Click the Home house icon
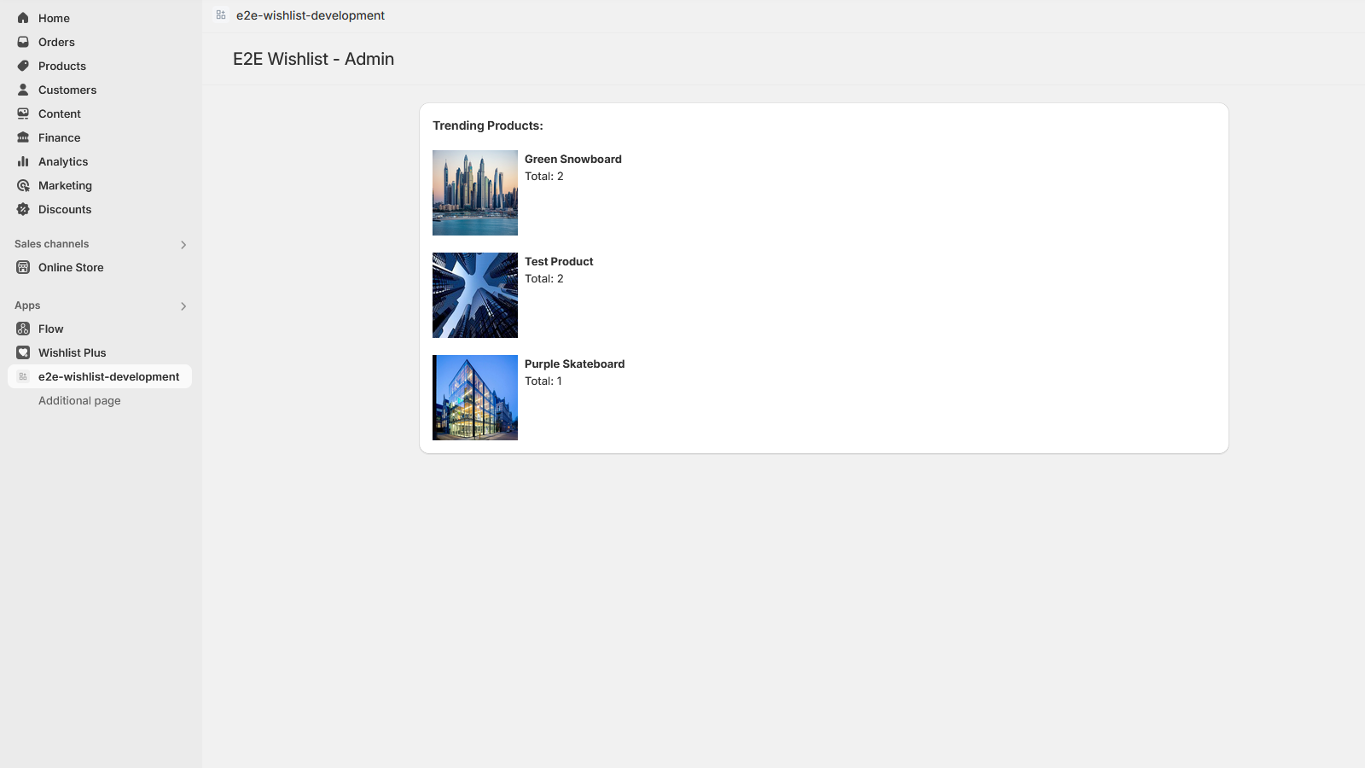The width and height of the screenshot is (1365, 768). tap(23, 18)
